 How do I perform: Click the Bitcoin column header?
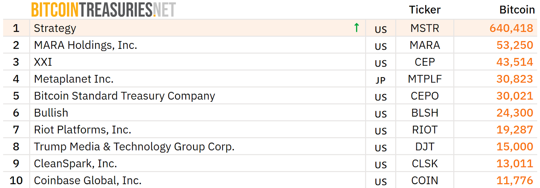click(517, 10)
